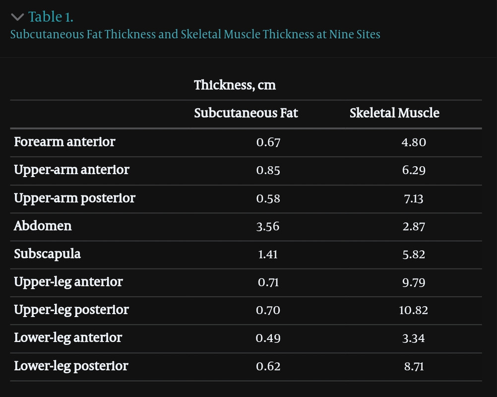Click the Upper-leg anterior row label
497x397 pixels.
(68, 282)
